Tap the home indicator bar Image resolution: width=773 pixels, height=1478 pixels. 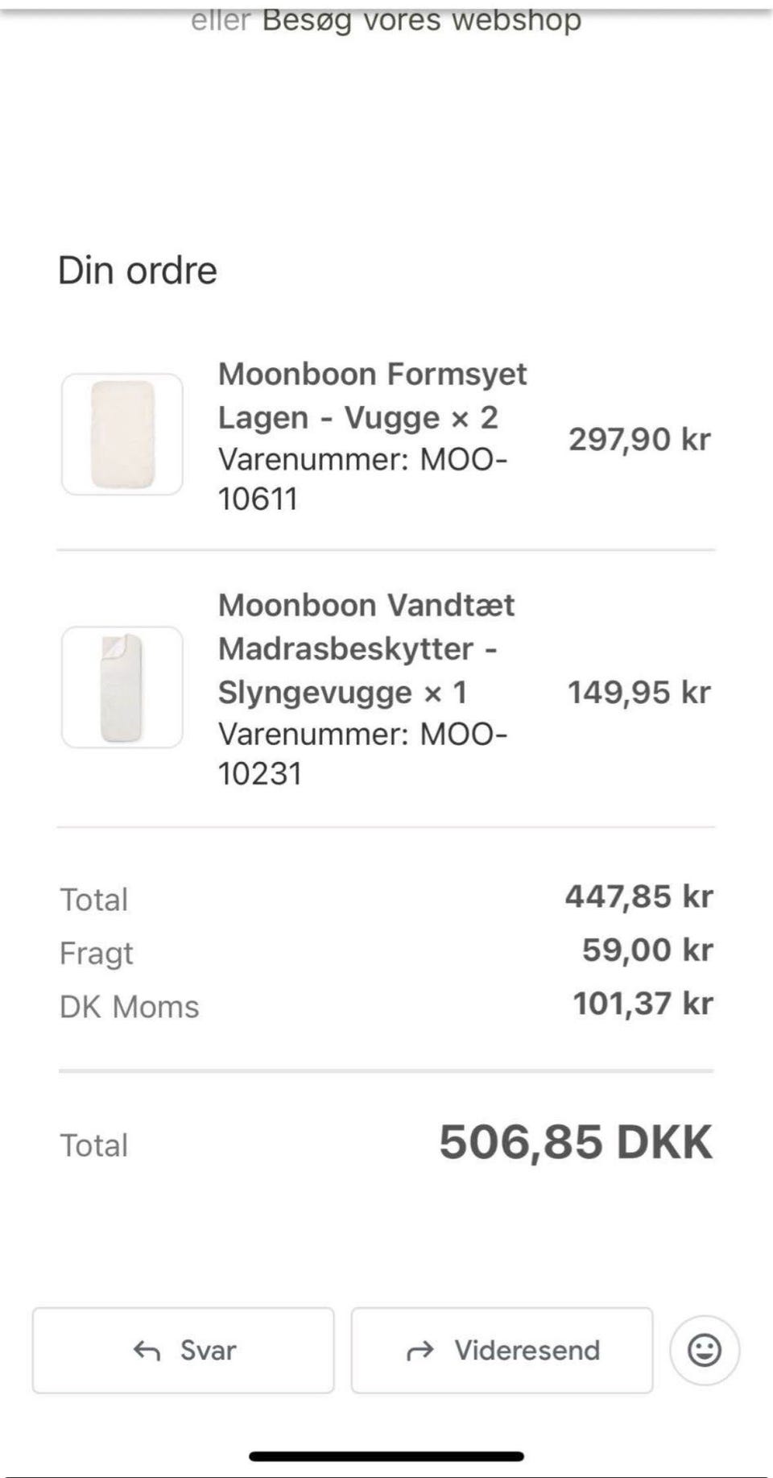(x=386, y=1456)
